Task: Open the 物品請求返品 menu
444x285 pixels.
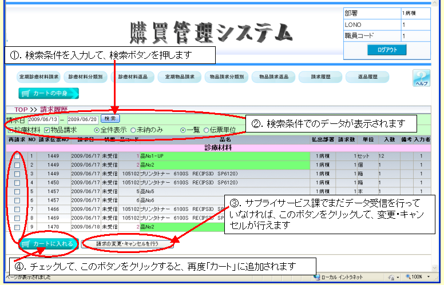Action: (273, 77)
